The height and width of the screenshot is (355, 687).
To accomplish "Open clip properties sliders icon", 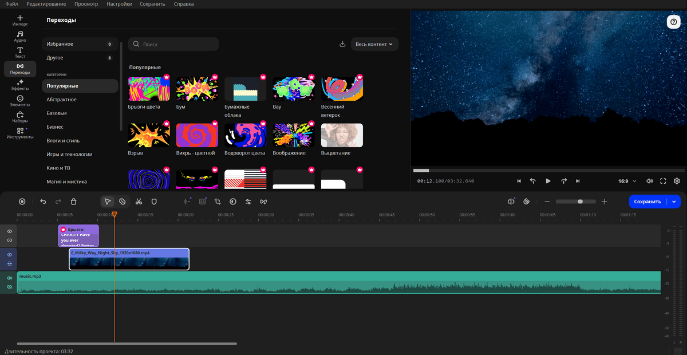I will pyautogui.click(x=248, y=202).
